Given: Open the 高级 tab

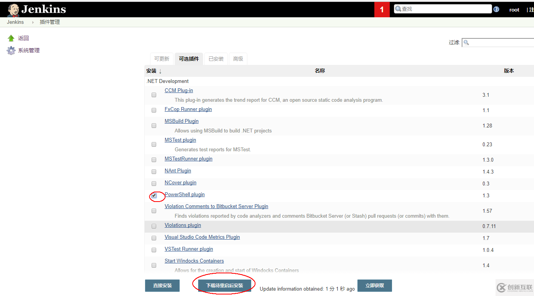Looking at the screenshot, I should (x=238, y=58).
